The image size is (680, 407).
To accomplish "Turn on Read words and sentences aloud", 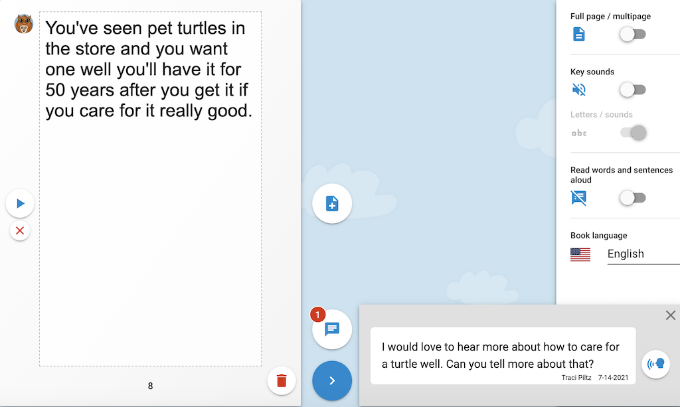I will 633,198.
